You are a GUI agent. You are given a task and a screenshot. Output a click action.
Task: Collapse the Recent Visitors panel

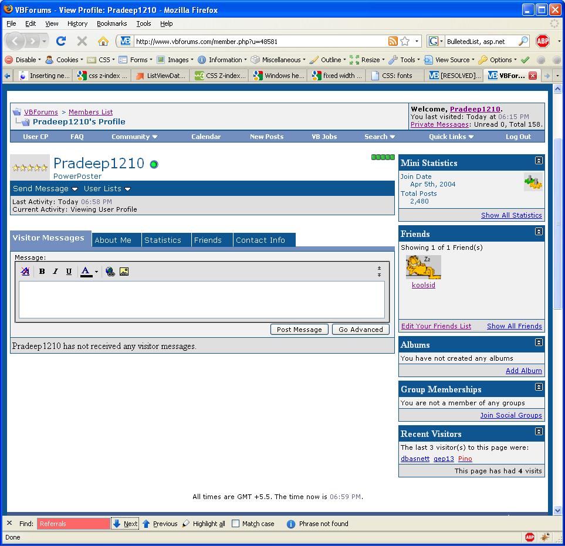click(539, 432)
